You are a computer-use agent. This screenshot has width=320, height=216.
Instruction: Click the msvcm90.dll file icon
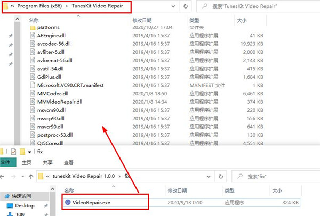tap(33, 110)
